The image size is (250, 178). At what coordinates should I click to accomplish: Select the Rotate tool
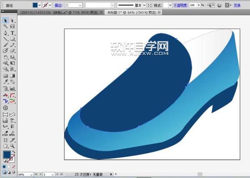tap(5, 57)
